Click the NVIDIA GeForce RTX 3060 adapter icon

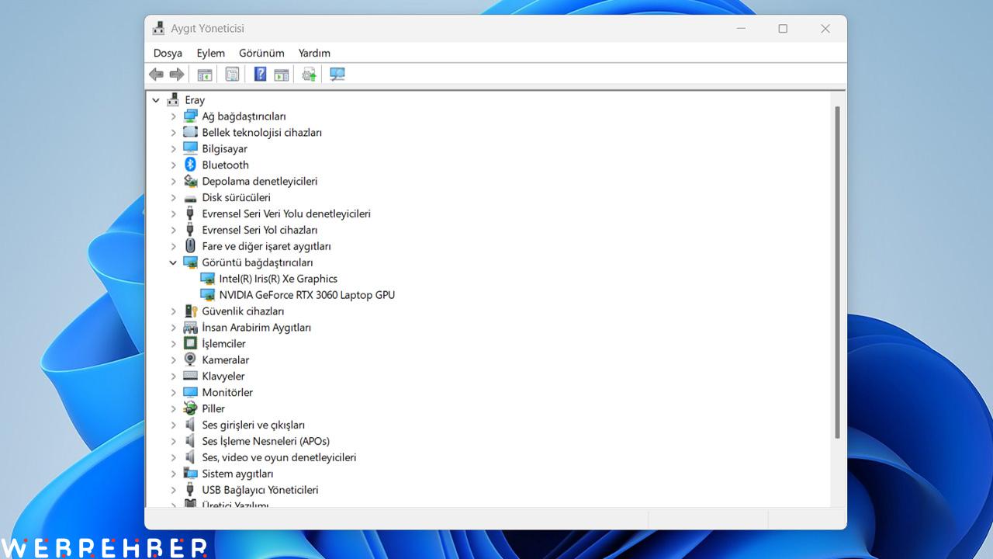point(207,295)
